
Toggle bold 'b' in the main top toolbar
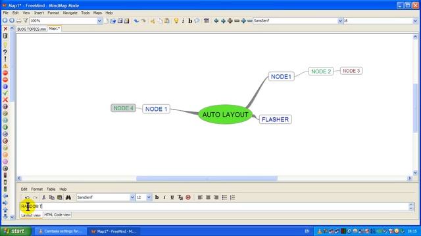pyautogui.click(x=190, y=20)
